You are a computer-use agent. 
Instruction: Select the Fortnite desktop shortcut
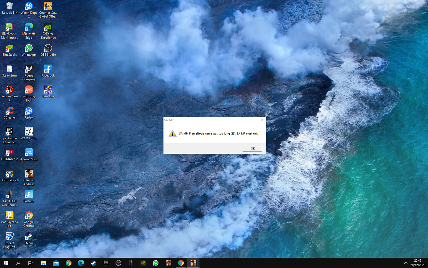pyautogui.click(x=29, y=197)
